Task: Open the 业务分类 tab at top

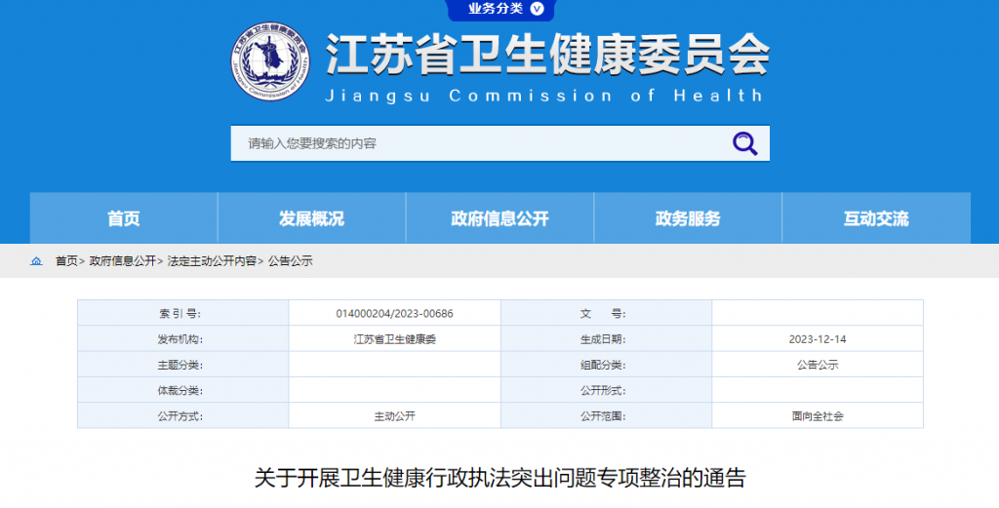Action: (x=500, y=9)
